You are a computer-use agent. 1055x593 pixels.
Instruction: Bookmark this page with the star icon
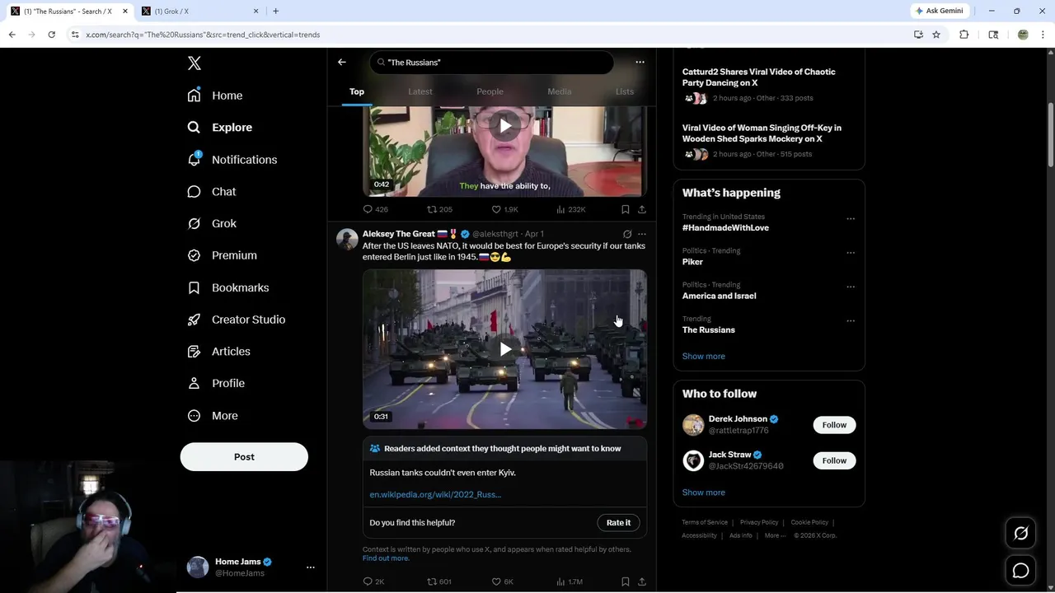(936, 35)
